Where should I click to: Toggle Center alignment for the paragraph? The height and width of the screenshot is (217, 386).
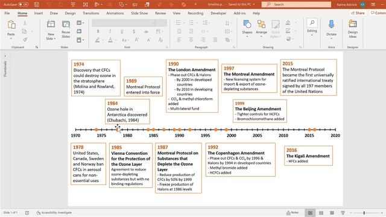coord(191,40)
